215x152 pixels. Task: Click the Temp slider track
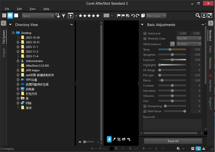(172, 49)
